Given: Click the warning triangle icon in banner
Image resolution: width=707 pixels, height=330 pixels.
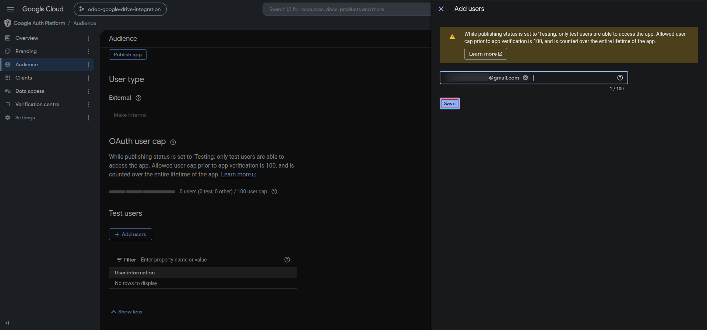Looking at the screenshot, I should [452, 36].
